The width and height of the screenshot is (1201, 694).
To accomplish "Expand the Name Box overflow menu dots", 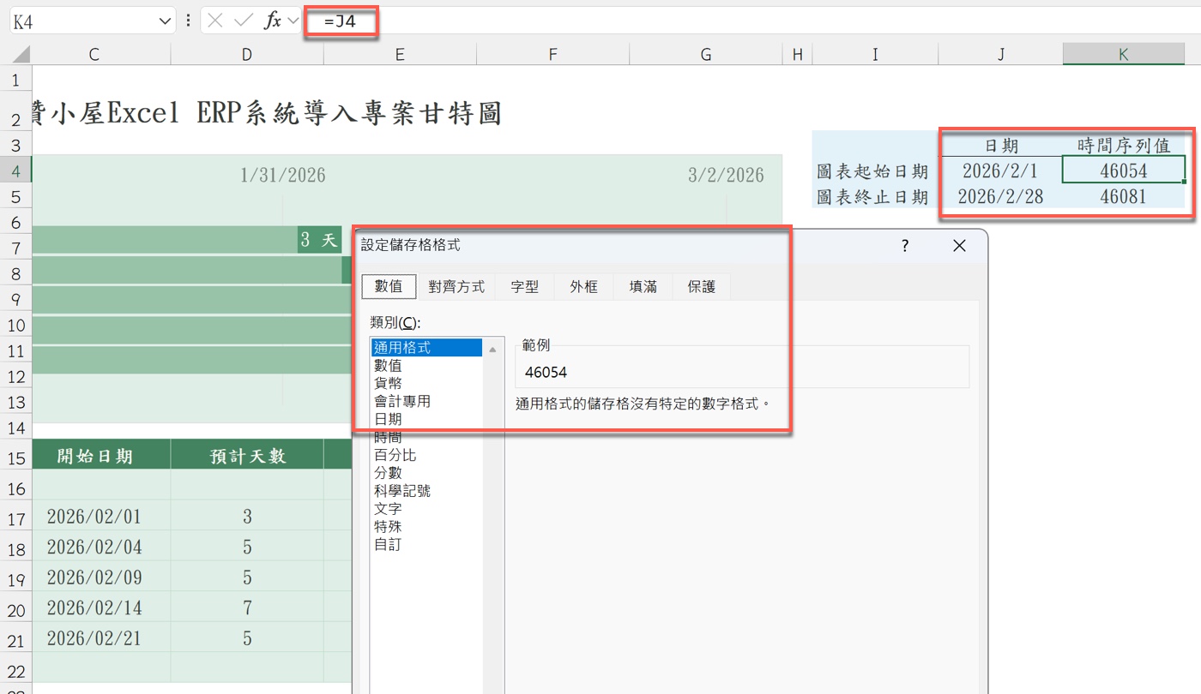I will 188,21.
